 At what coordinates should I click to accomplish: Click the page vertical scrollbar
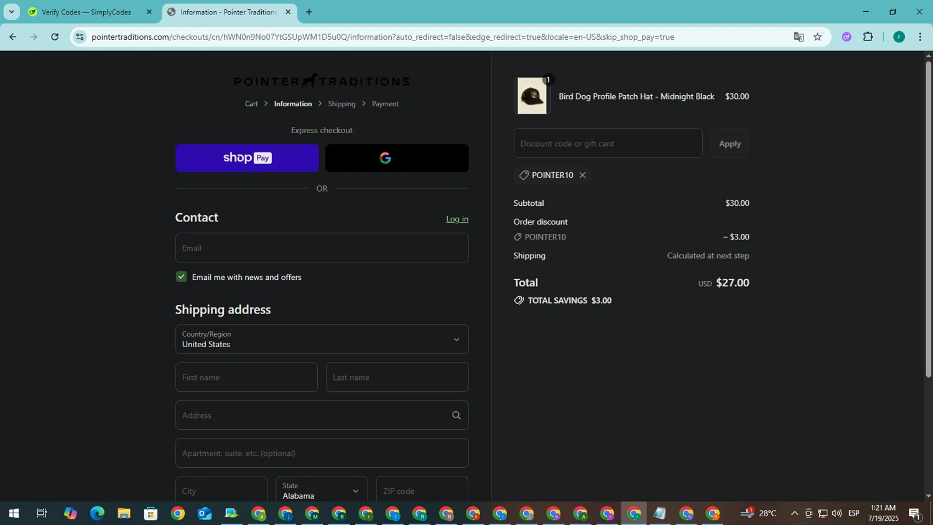928,218
